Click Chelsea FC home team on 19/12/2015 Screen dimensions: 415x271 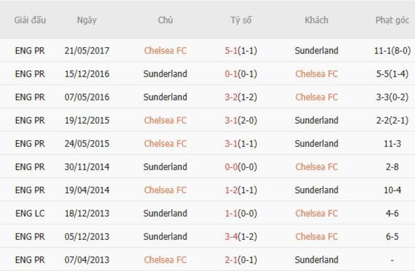[165, 121]
